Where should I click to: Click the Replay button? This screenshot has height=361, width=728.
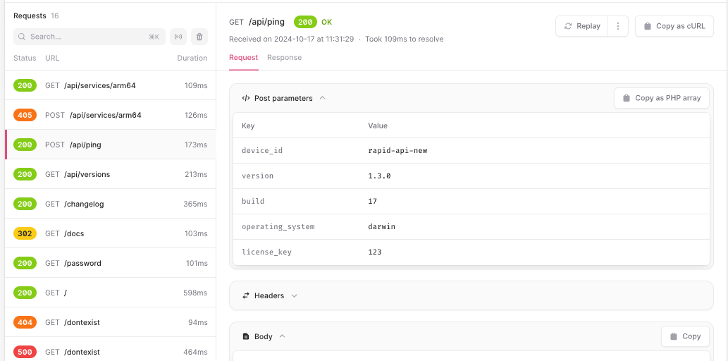tap(581, 26)
